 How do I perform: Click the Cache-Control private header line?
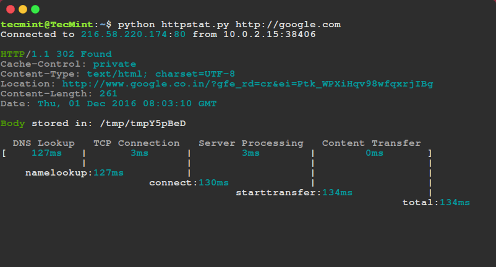(x=68, y=64)
